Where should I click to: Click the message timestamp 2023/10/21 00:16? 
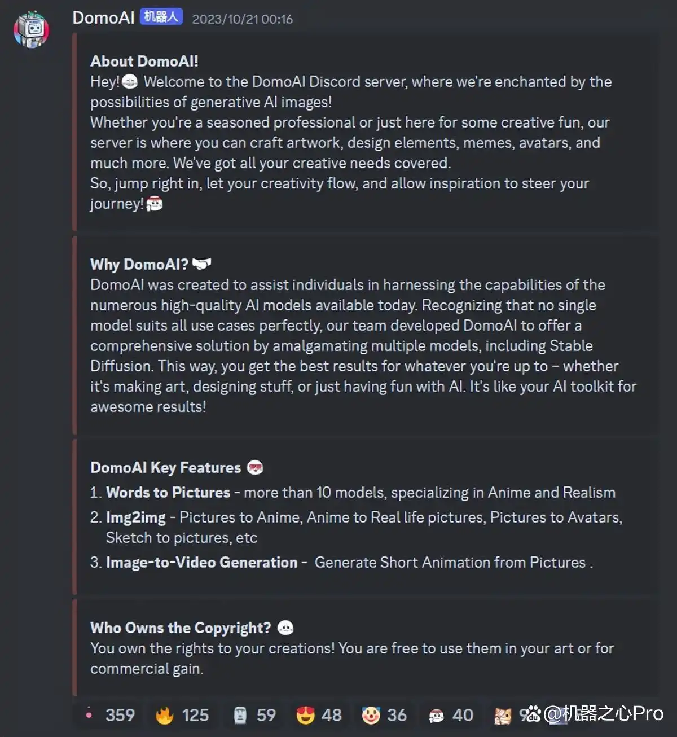(x=243, y=19)
